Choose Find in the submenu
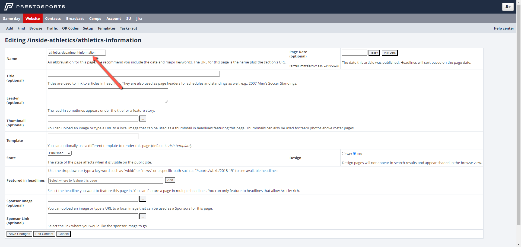 (21, 28)
